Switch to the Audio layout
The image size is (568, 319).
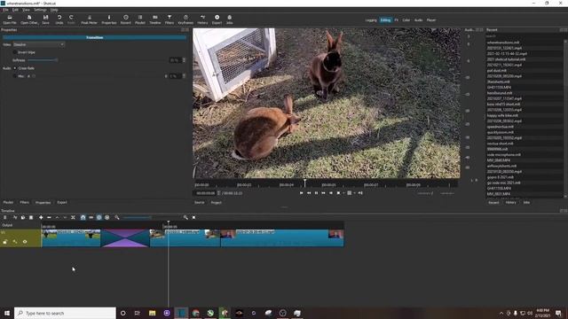click(x=418, y=20)
